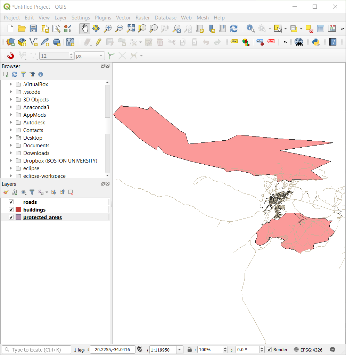Open the Identify Features tool

pos(250,29)
